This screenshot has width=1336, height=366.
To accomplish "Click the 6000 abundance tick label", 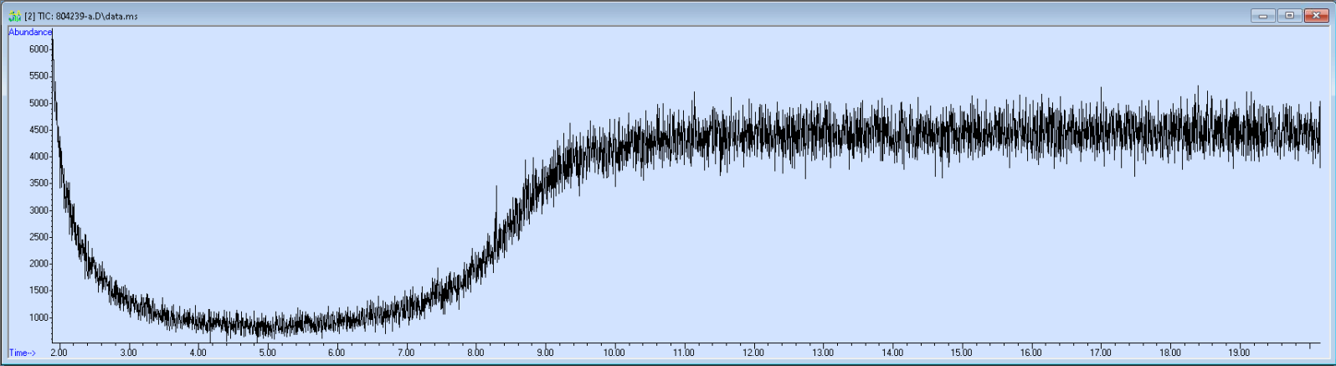I will pos(39,49).
